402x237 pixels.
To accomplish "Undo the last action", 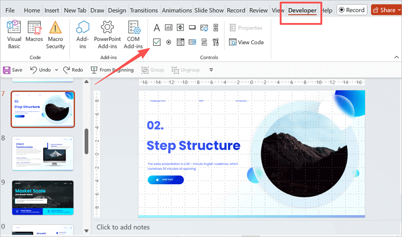I will click(x=41, y=69).
